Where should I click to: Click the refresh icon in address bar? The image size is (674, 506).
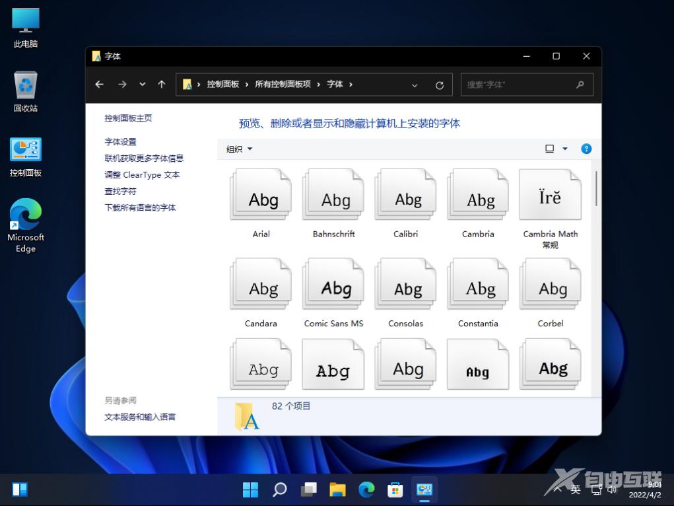click(x=439, y=85)
